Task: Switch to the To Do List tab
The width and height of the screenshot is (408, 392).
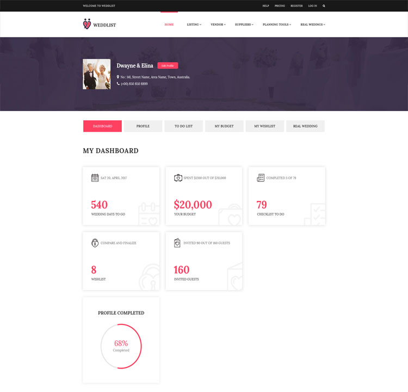Action: click(183, 126)
